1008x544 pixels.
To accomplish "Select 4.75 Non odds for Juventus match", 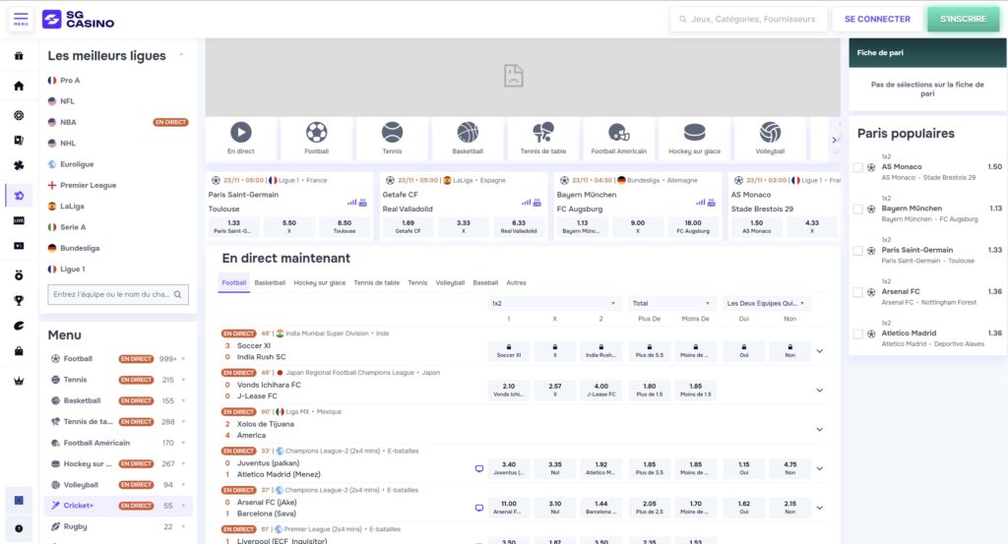I will pyautogui.click(x=790, y=468).
